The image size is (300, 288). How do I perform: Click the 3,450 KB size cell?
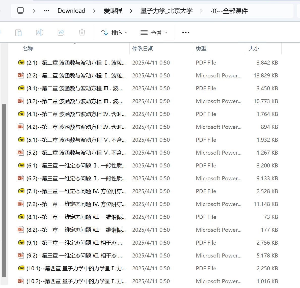pos(267,88)
